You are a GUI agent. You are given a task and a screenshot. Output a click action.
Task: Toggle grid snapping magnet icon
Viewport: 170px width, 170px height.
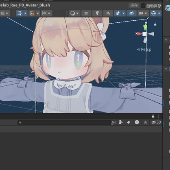point(32,13)
